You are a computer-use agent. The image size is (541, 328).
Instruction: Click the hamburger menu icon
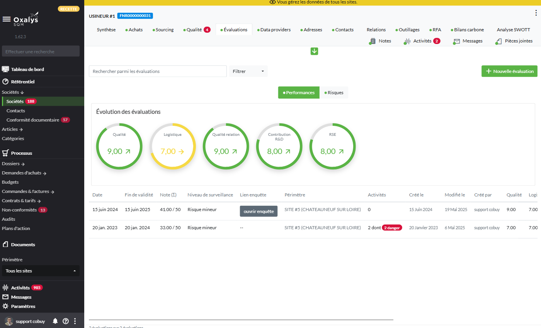click(x=7, y=19)
